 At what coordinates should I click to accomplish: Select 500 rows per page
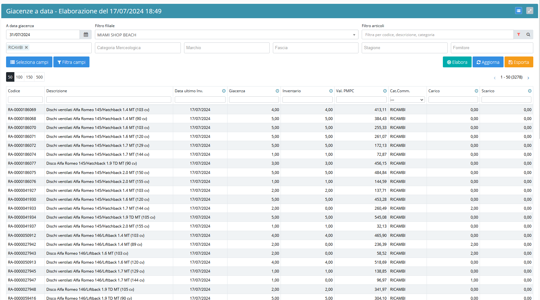[39, 77]
